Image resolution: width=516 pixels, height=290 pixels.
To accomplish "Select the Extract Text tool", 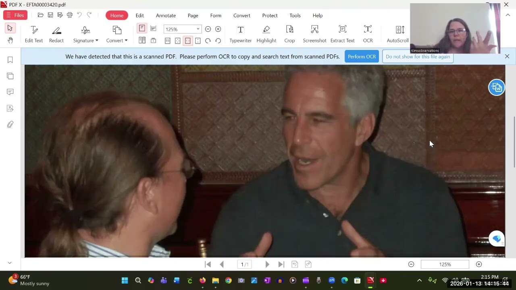I will pyautogui.click(x=343, y=34).
